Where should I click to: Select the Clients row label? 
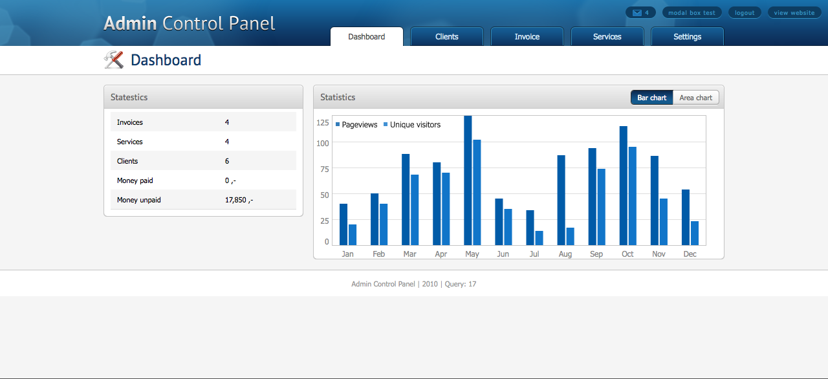(x=127, y=161)
